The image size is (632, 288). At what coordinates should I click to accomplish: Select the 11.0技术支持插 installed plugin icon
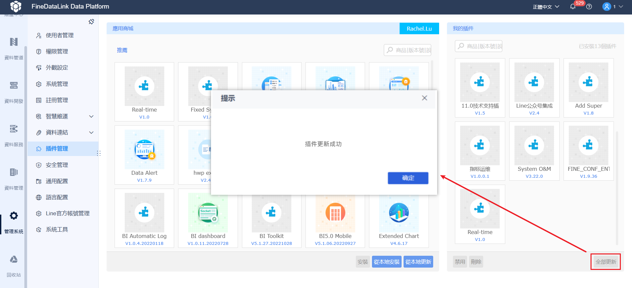click(480, 82)
